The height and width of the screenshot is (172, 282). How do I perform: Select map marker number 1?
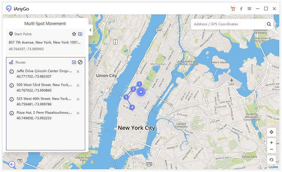point(139,84)
